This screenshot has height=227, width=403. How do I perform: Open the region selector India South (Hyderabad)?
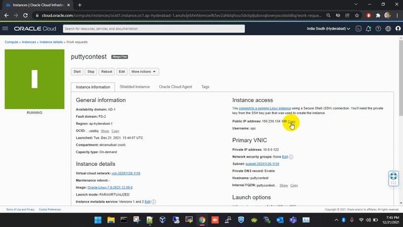(328, 28)
